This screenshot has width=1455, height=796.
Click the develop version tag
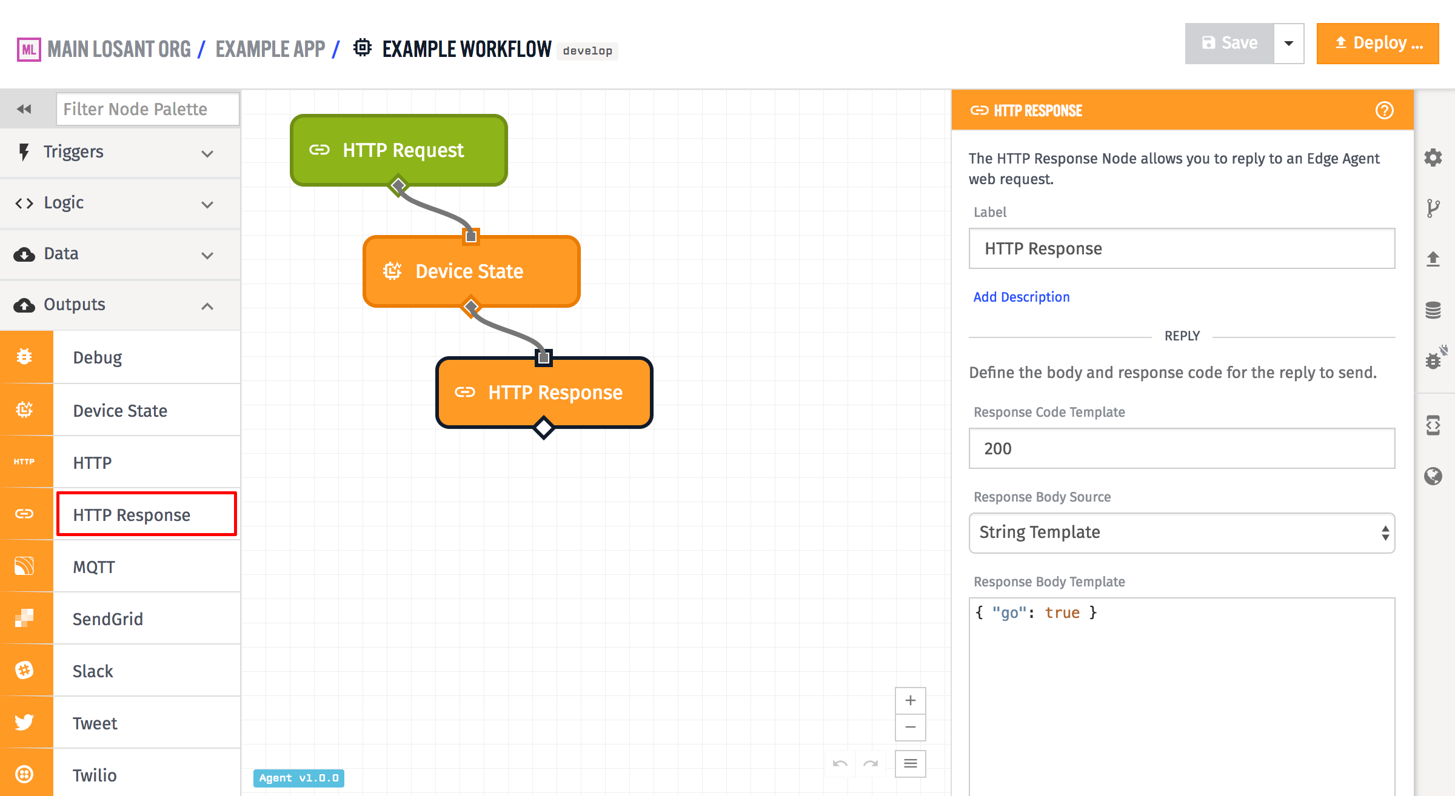pyautogui.click(x=587, y=51)
